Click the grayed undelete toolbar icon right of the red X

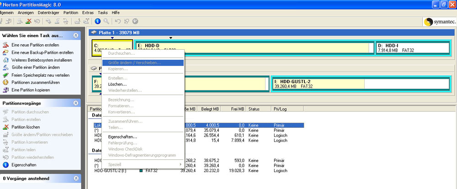37,21
